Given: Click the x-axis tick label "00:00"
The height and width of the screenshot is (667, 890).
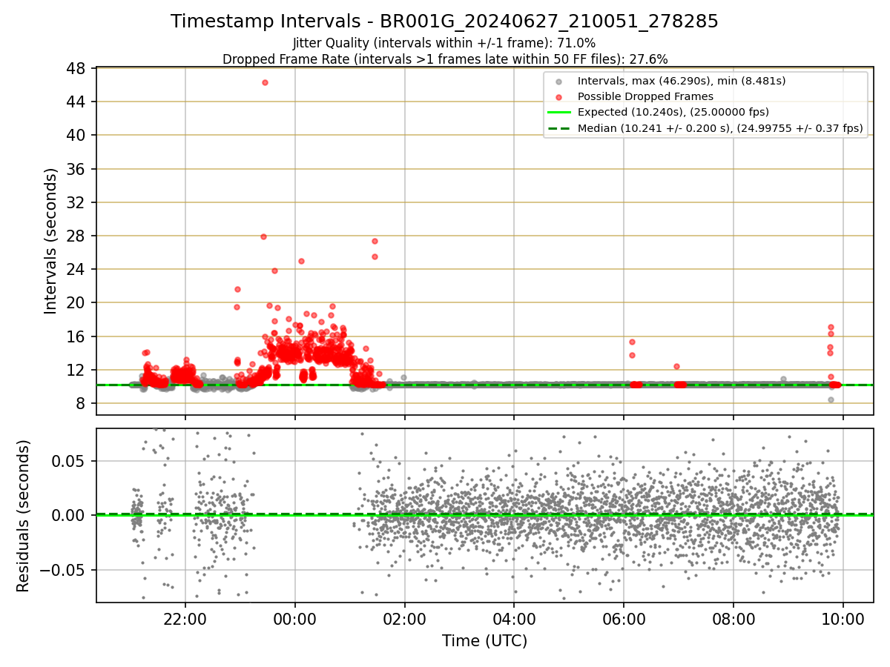Looking at the screenshot, I should click(295, 620).
